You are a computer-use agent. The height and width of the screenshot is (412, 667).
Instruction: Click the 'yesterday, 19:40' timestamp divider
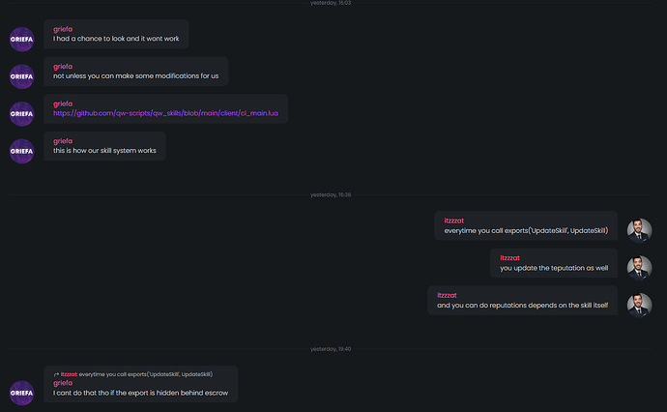(x=331, y=349)
